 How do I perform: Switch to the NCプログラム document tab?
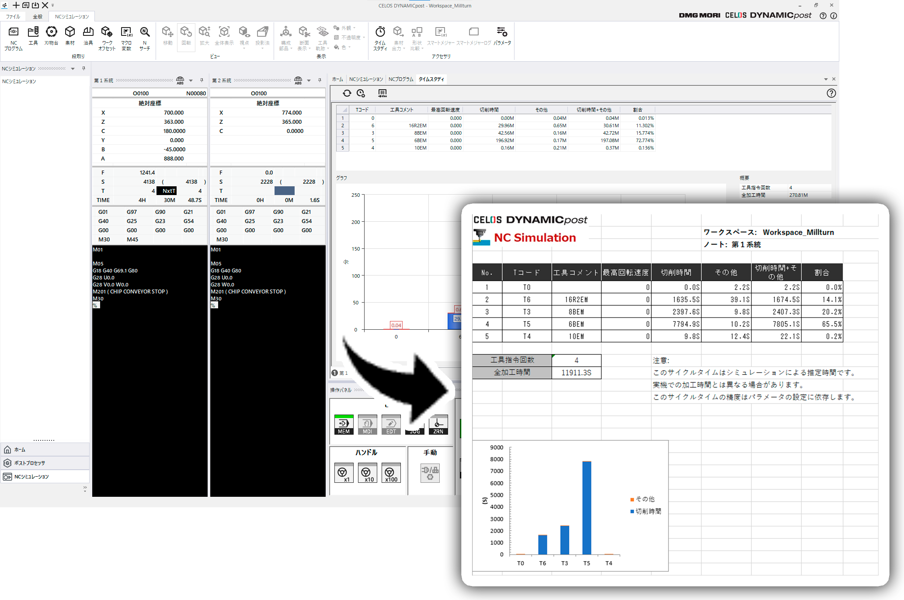[x=401, y=79]
